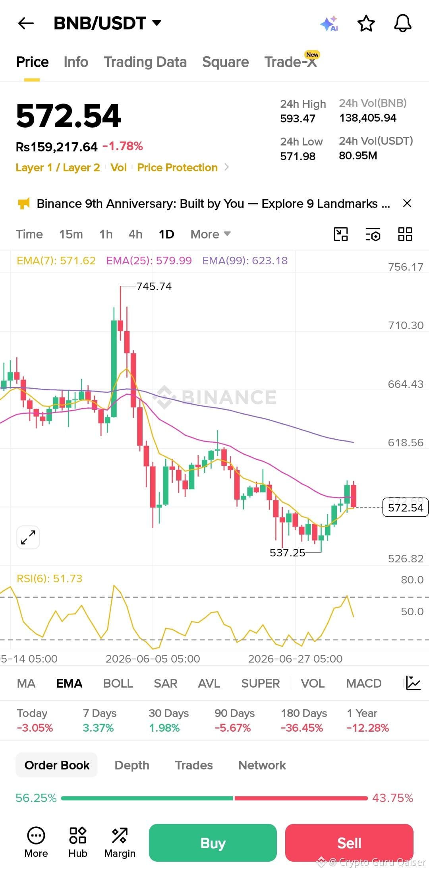Viewport: 429px width, 872px height.
Task: Switch to the Trading Data tab
Action: pyautogui.click(x=145, y=62)
